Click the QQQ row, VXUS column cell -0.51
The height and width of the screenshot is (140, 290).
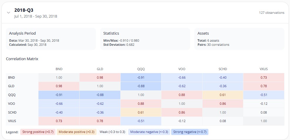264,95
